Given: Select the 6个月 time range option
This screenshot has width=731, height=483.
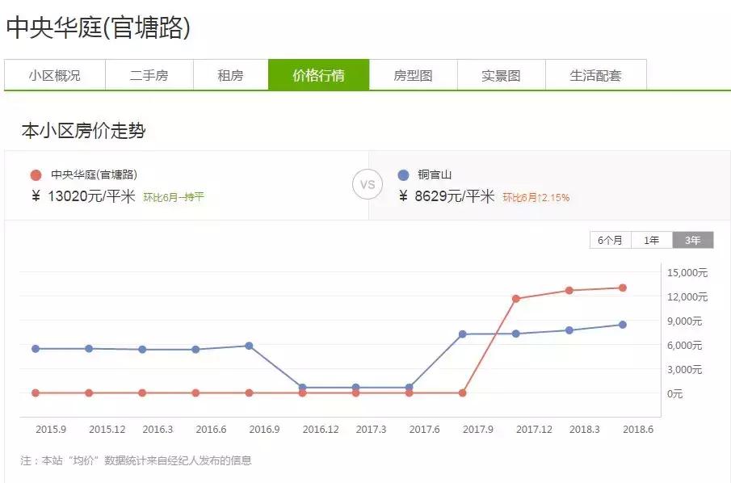Looking at the screenshot, I should (610, 240).
